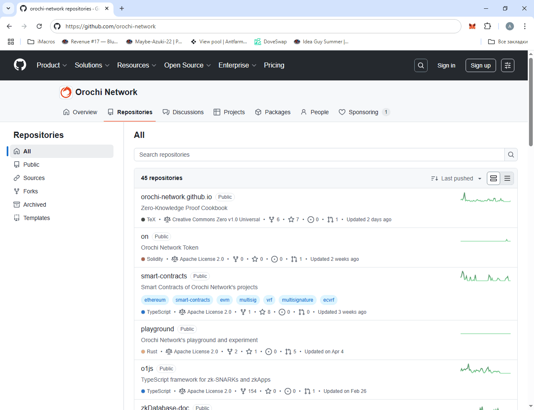The width and height of the screenshot is (534, 410).
Task: Click the multisignature topic tag
Action: (x=297, y=300)
